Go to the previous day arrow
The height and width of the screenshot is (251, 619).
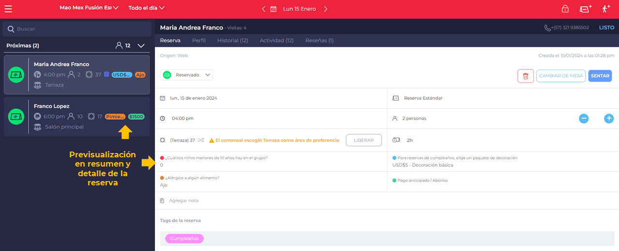(x=264, y=9)
